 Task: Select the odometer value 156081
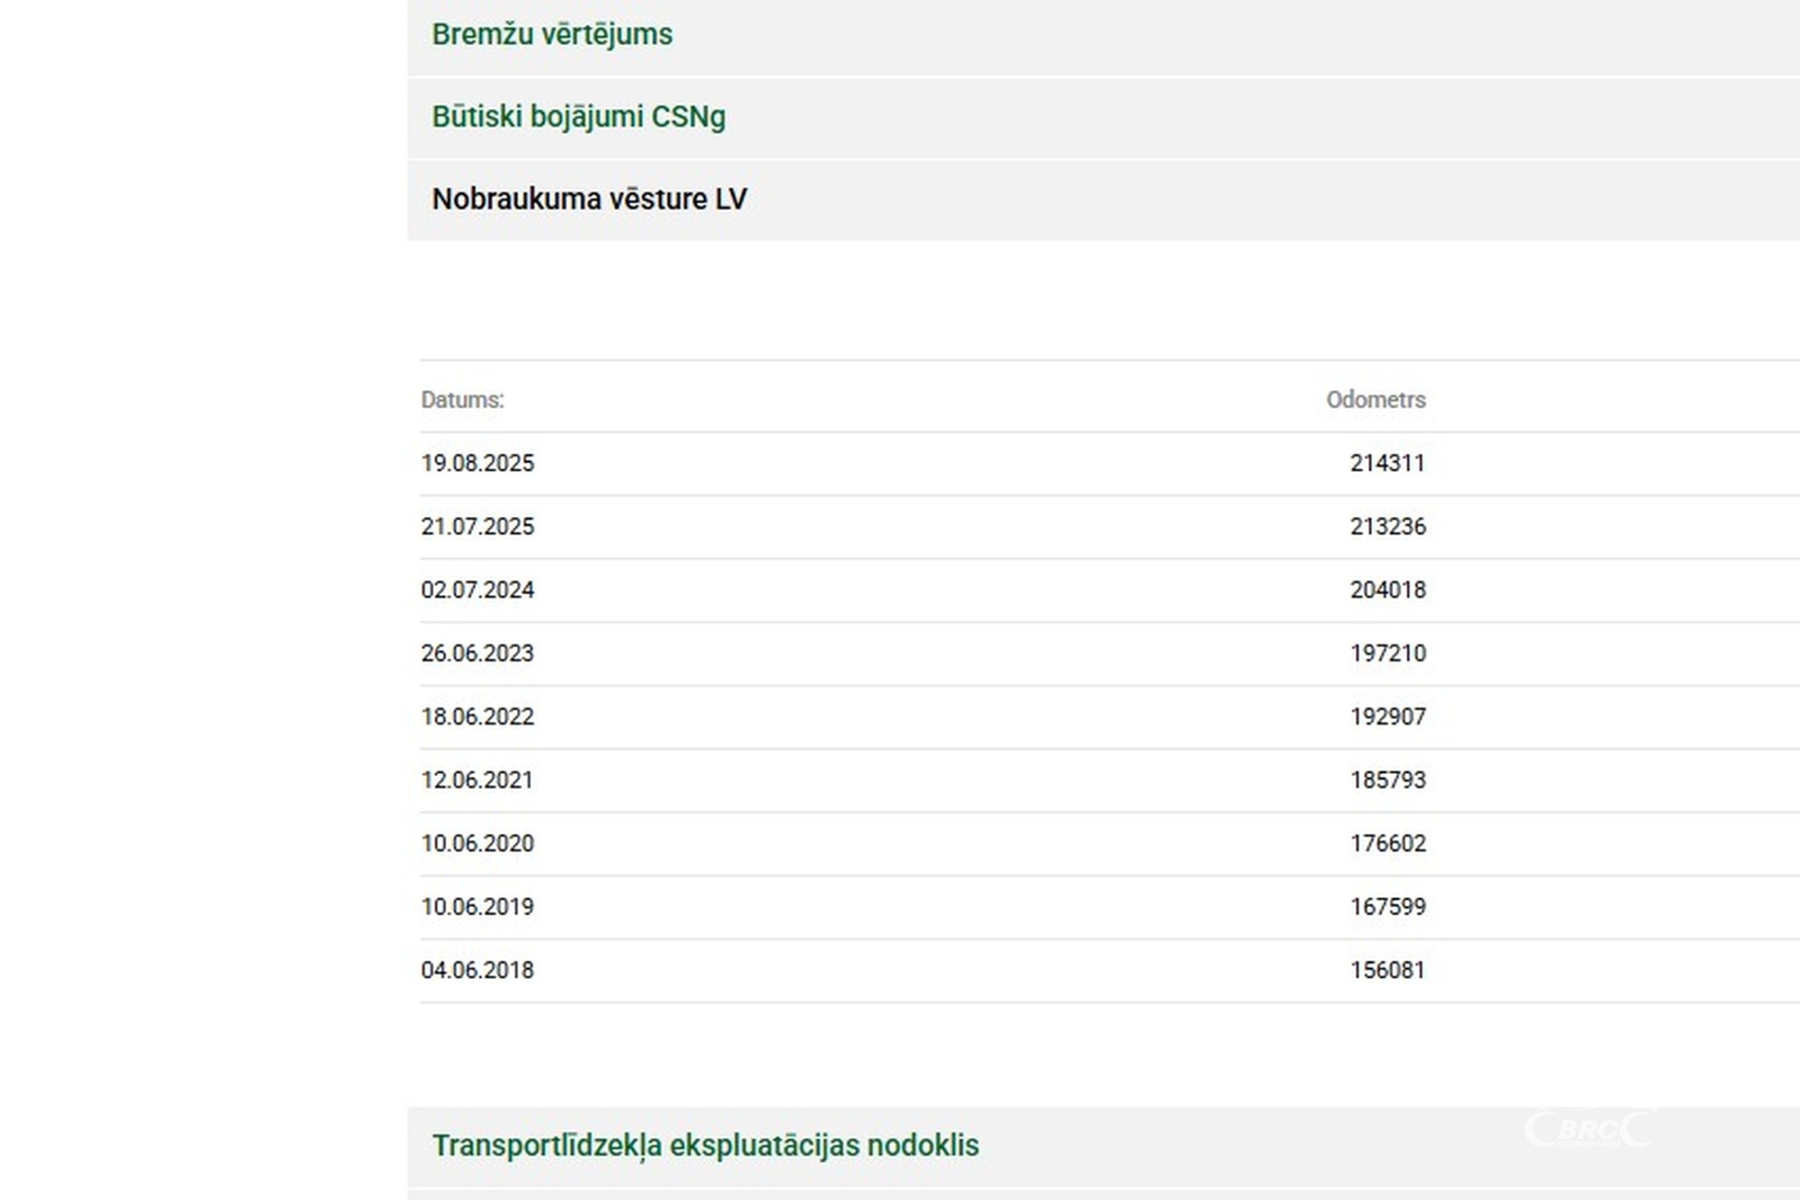(1387, 971)
